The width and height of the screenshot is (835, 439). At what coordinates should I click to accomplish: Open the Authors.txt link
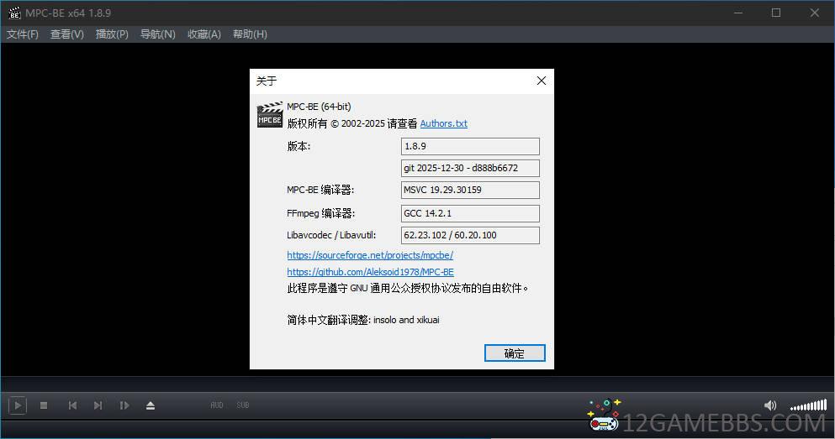[444, 123]
